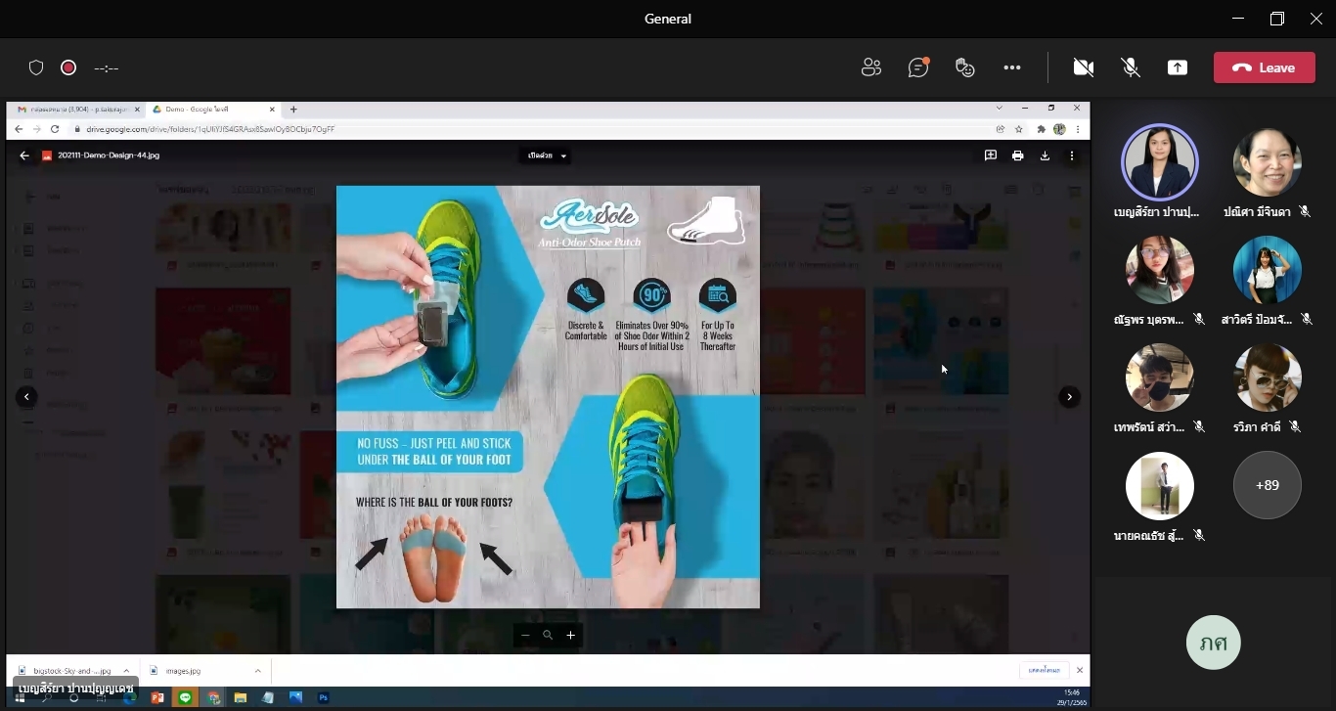Show the participants panel
This screenshot has width=1336, height=711.
871,67
